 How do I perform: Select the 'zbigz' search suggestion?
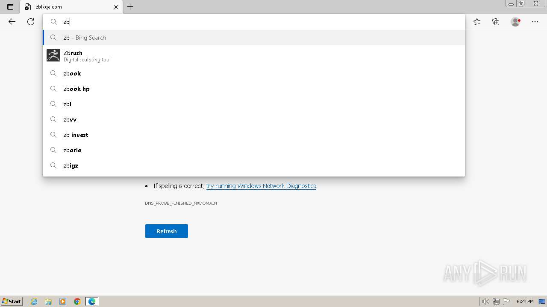[254, 165]
